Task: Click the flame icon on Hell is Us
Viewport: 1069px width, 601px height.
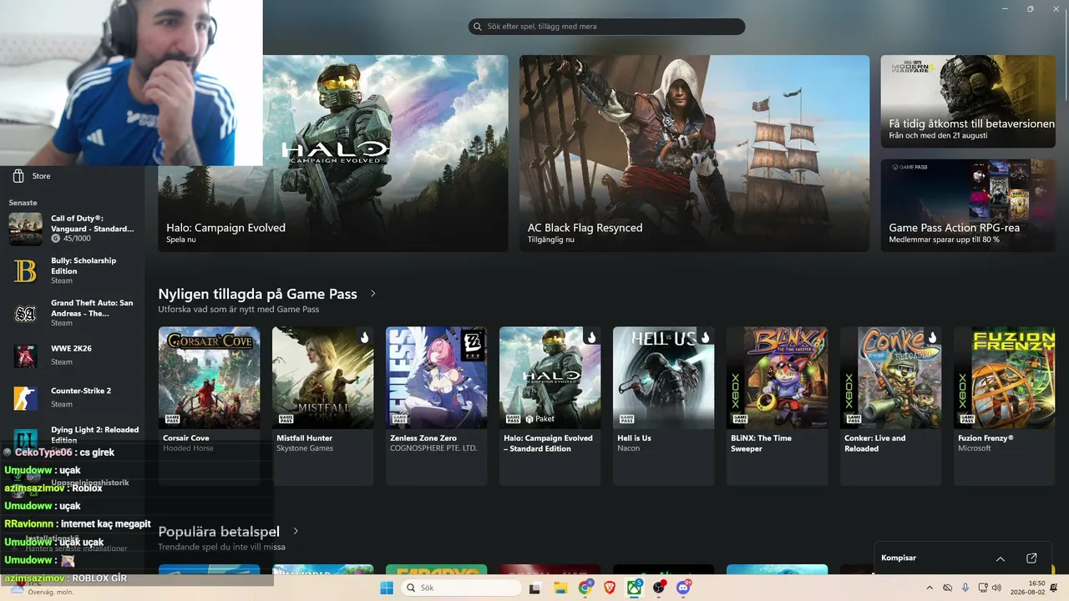Action: click(x=705, y=337)
